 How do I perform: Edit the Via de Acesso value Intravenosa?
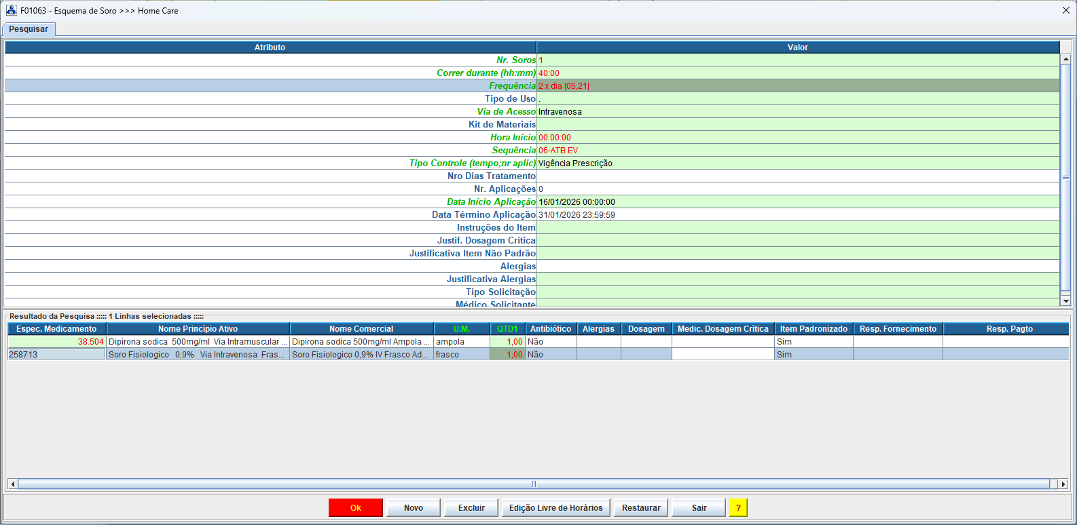(x=797, y=112)
